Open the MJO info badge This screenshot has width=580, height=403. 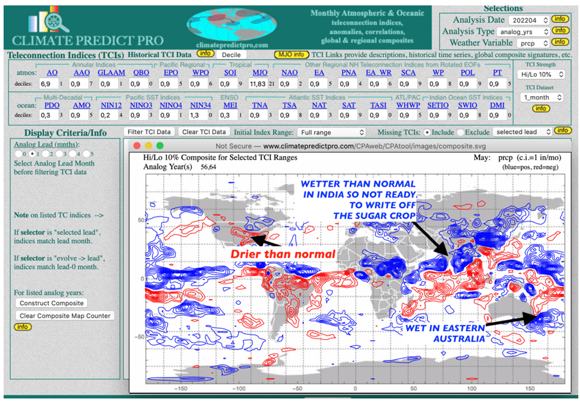click(x=291, y=55)
